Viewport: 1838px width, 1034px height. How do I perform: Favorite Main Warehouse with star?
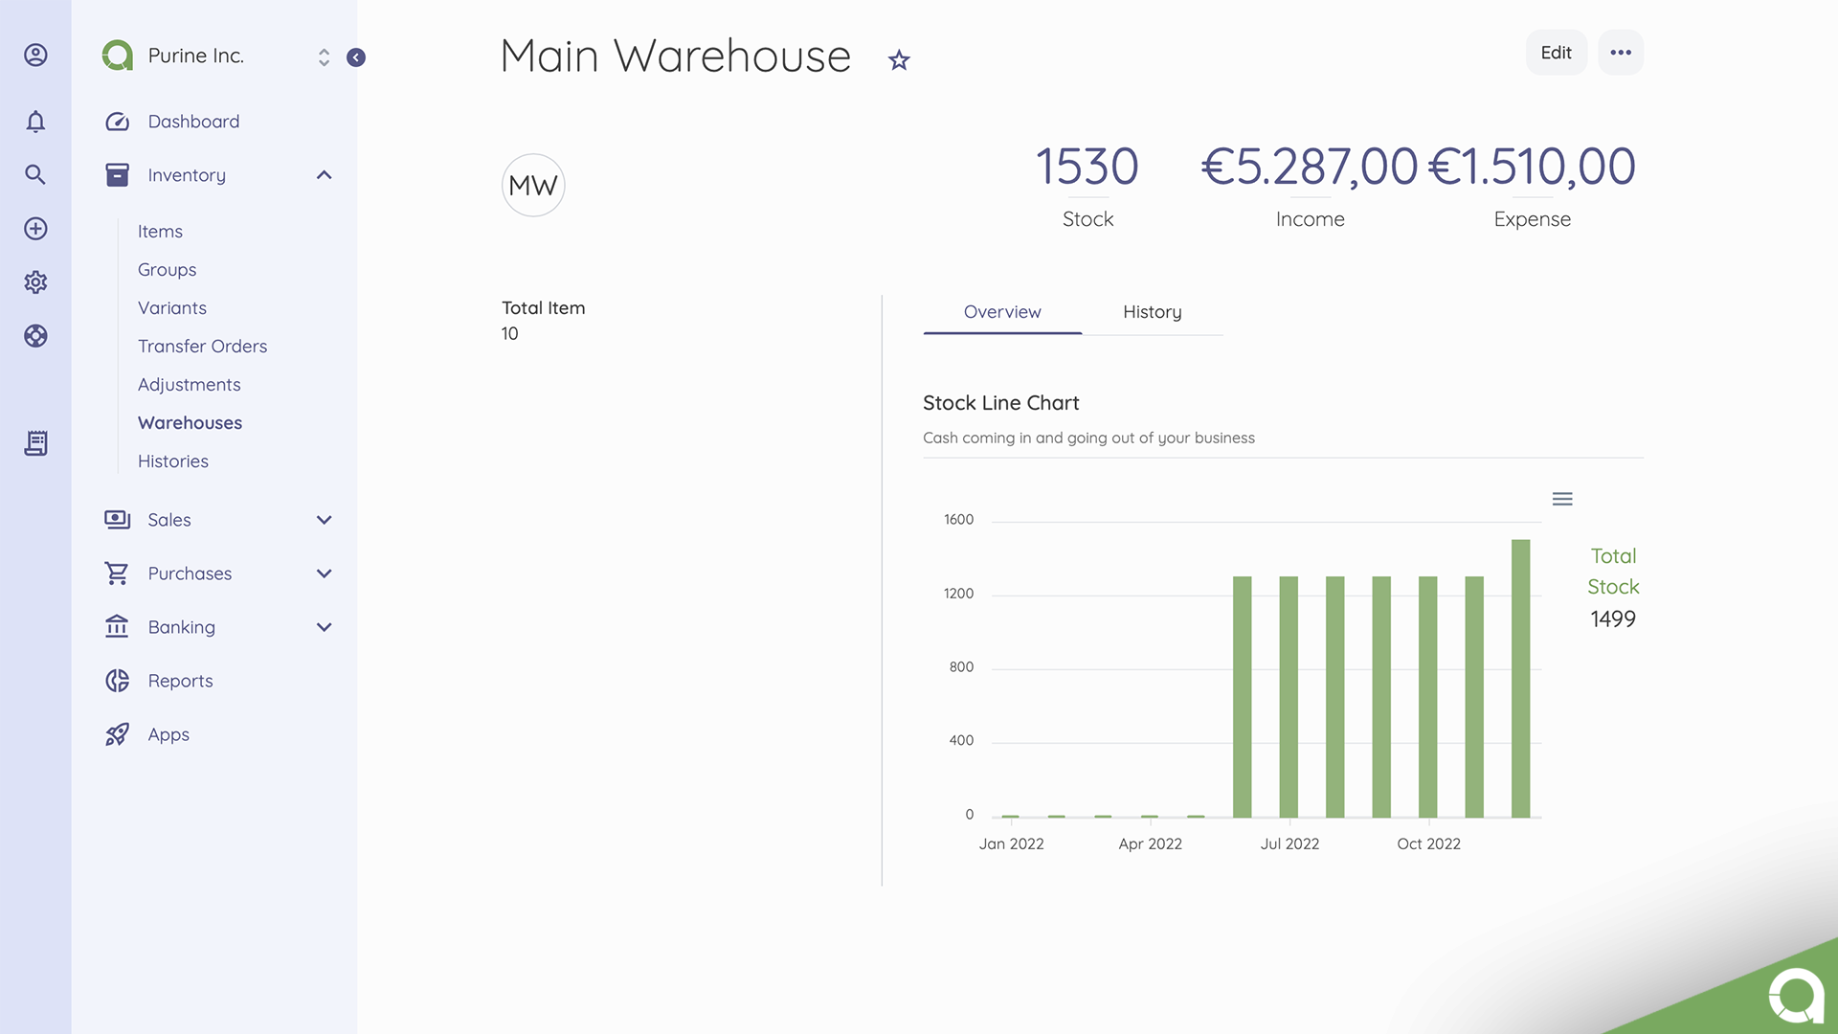[898, 60]
